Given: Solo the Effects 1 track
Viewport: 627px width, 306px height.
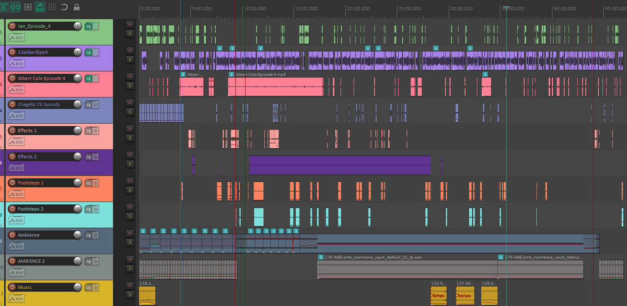Looking at the screenshot, I should point(130,137).
